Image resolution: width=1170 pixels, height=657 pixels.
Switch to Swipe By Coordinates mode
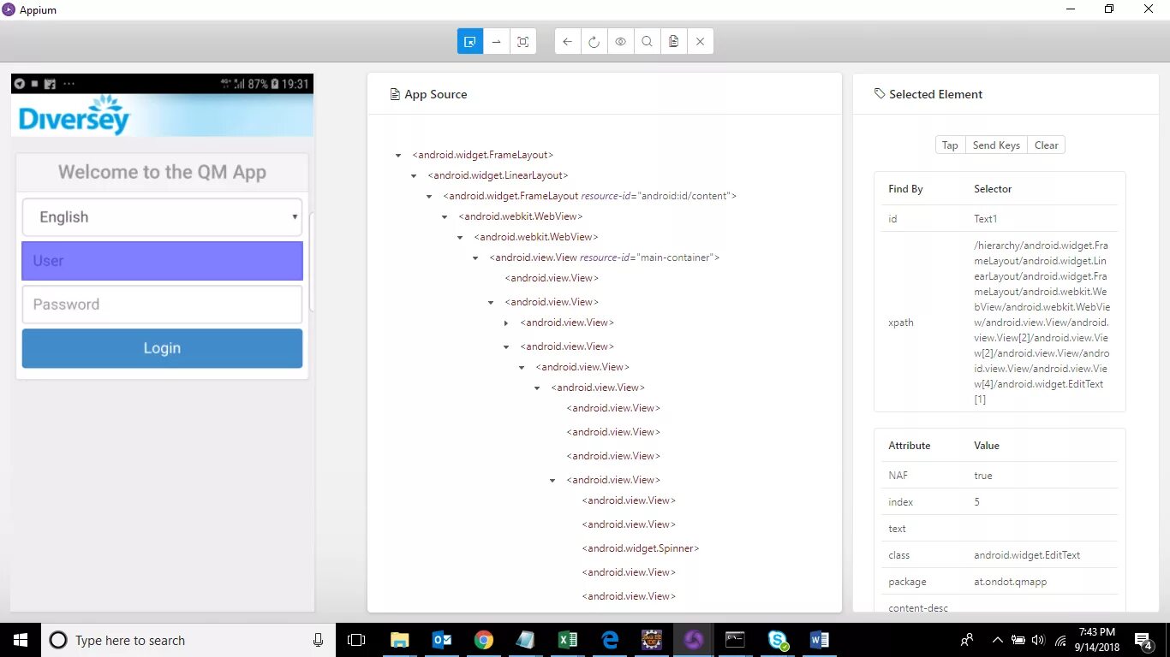click(x=497, y=41)
